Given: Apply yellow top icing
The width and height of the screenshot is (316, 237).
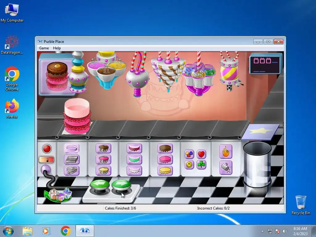Looking at the screenshot, I should click(165, 170).
